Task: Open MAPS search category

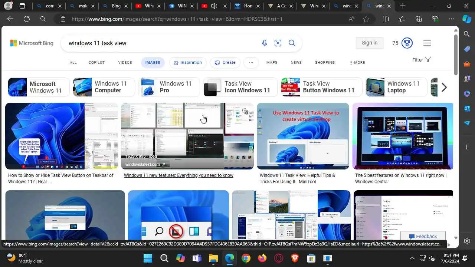Action: (x=272, y=62)
